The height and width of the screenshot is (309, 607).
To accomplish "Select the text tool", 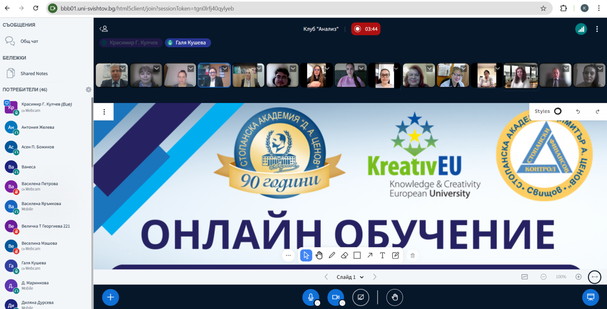I will click(382, 255).
